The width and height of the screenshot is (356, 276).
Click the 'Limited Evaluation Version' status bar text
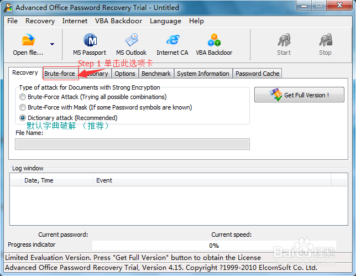pyautogui.click(x=133, y=258)
